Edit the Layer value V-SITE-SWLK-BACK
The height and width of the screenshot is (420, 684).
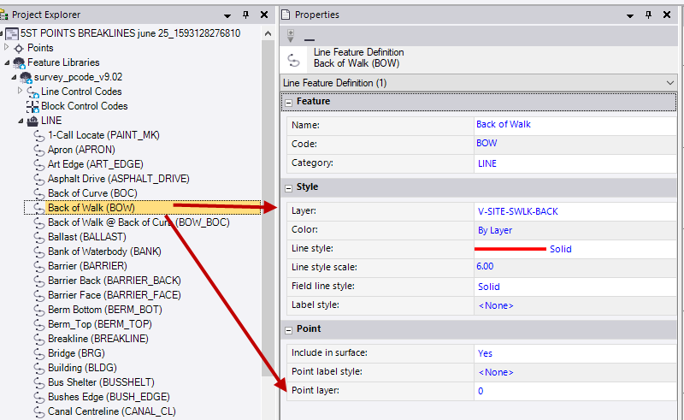[x=518, y=211]
